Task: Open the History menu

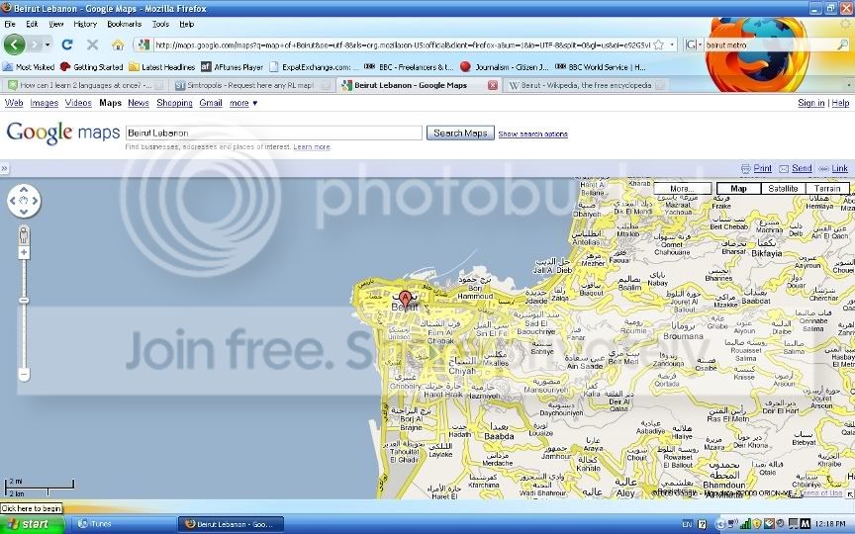Action: pos(85,24)
